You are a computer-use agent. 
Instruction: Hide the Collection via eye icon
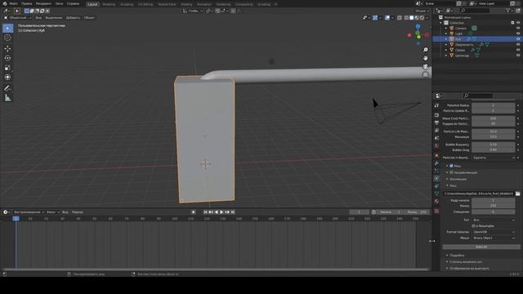518,23
